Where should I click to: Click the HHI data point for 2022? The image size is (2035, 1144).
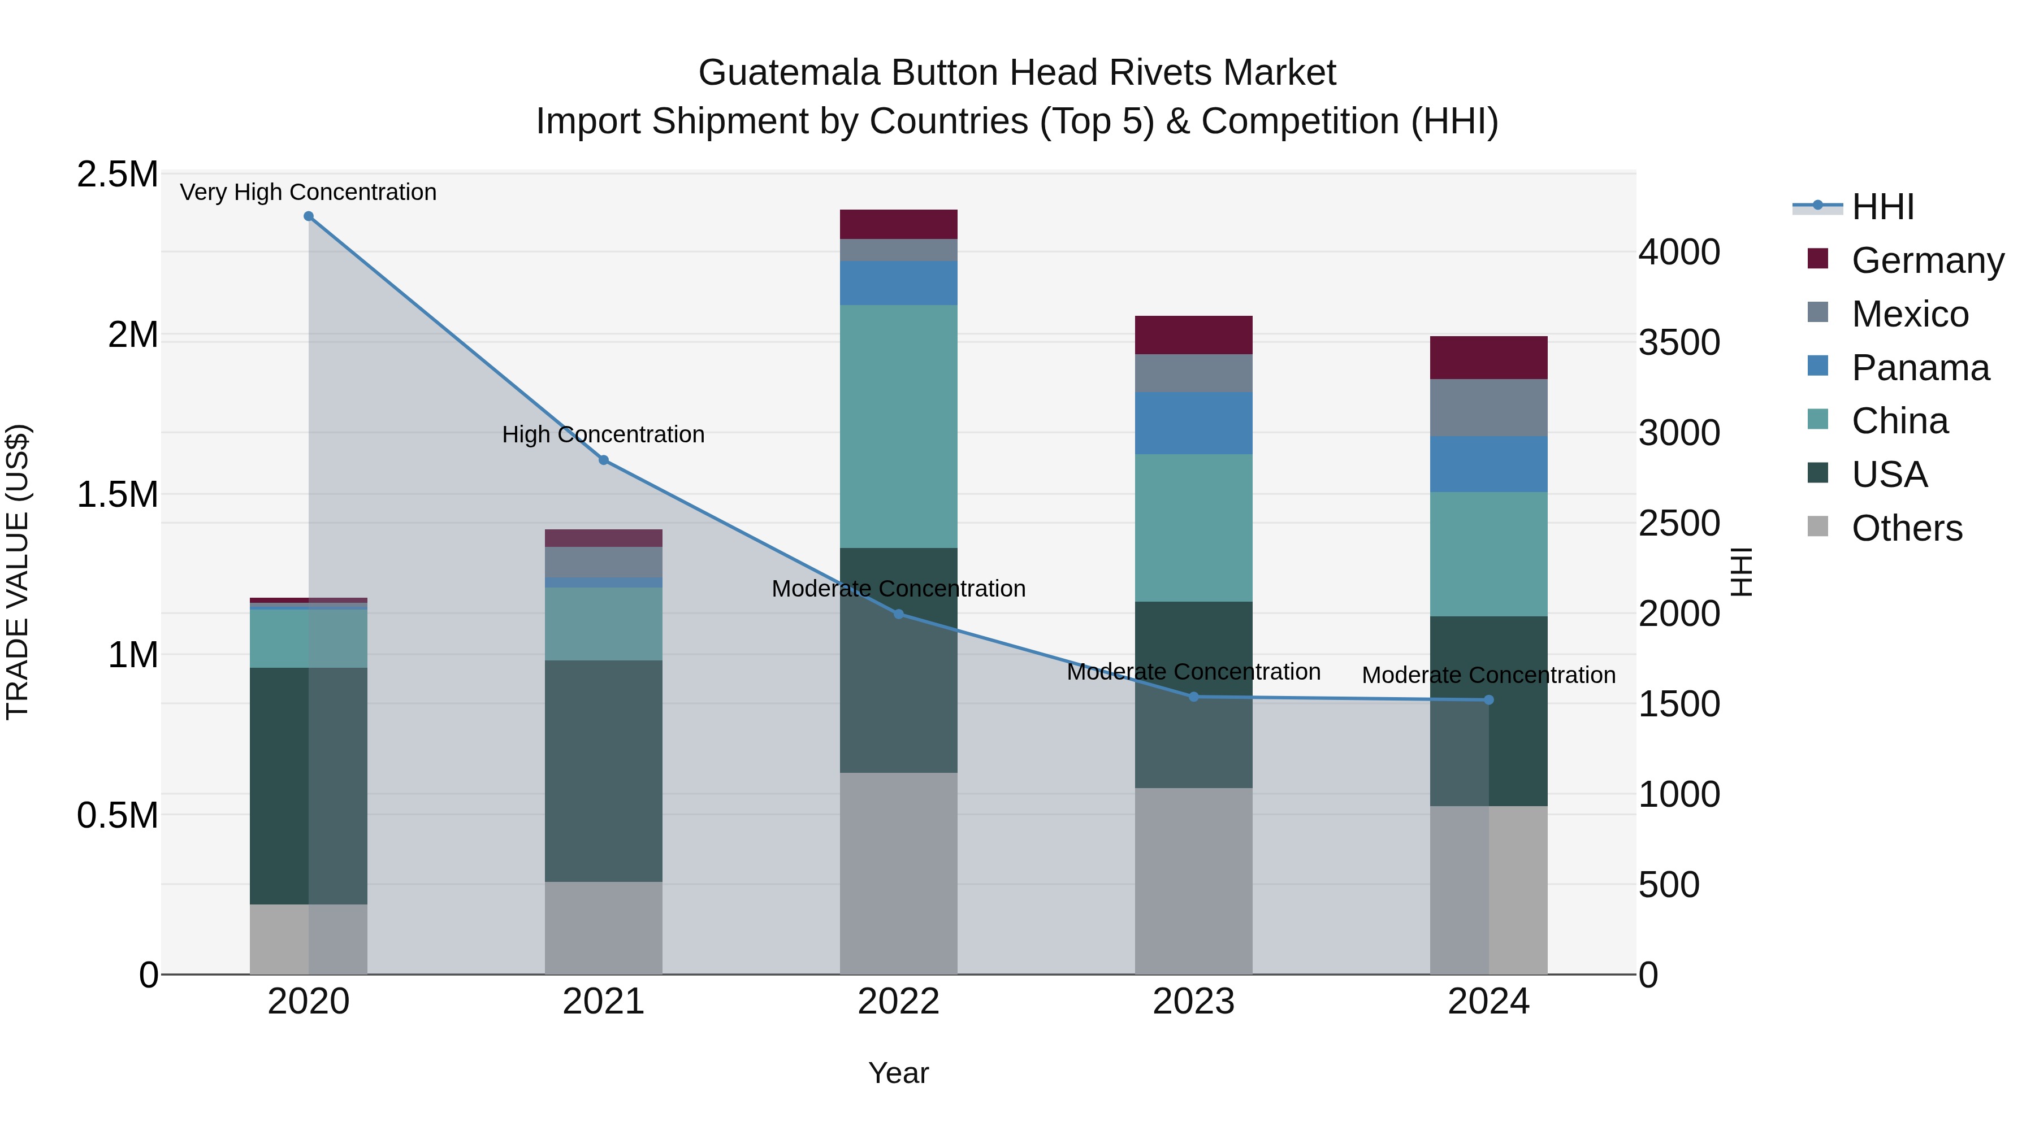(x=898, y=614)
